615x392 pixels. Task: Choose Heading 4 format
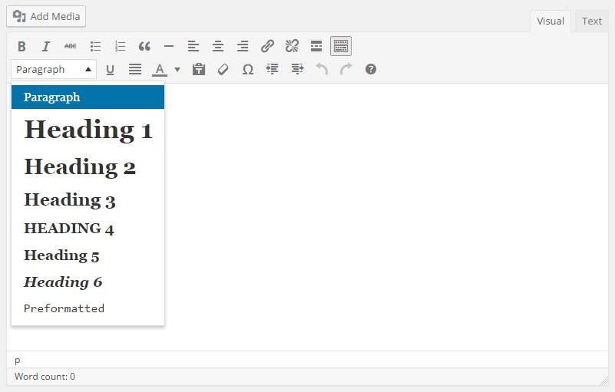[88, 228]
